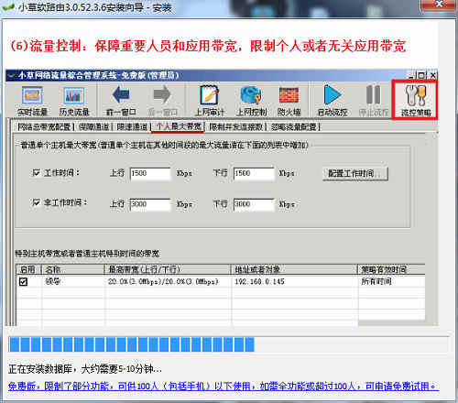
Task: Go back with the 前一窗口 arrow
Action: point(121,101)
